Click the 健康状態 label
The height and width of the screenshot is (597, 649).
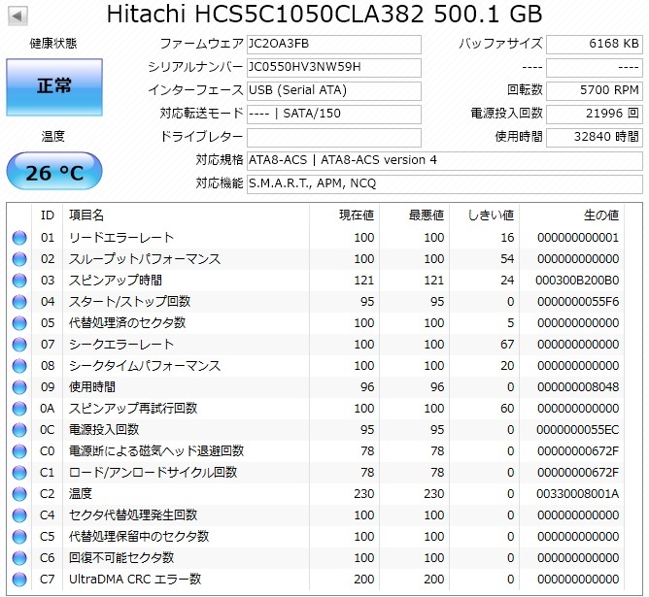tap(53, 43)
